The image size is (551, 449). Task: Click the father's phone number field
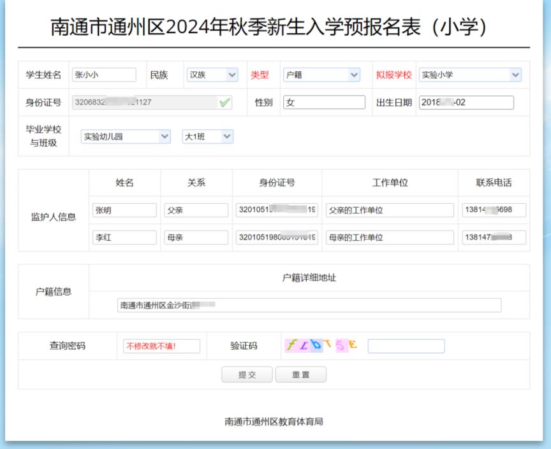(494, 210)
